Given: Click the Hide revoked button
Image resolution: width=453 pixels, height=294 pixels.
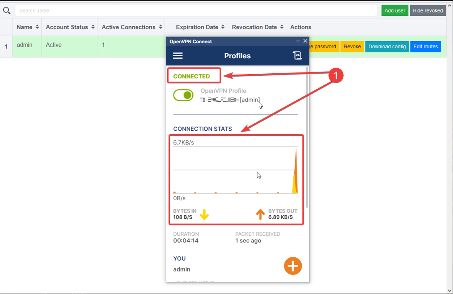Looking at the screenshot, I should [428, 11].
